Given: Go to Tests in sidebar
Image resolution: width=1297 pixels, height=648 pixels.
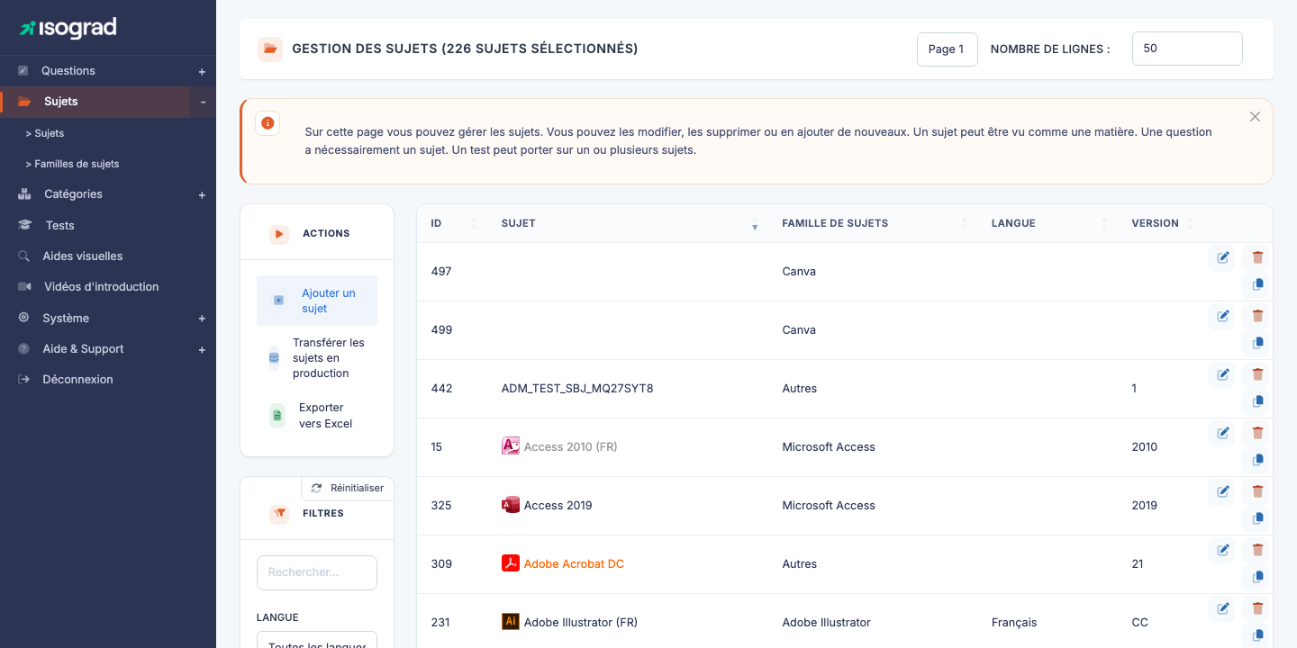Looking at the screenshot, I should click(59, 225).
